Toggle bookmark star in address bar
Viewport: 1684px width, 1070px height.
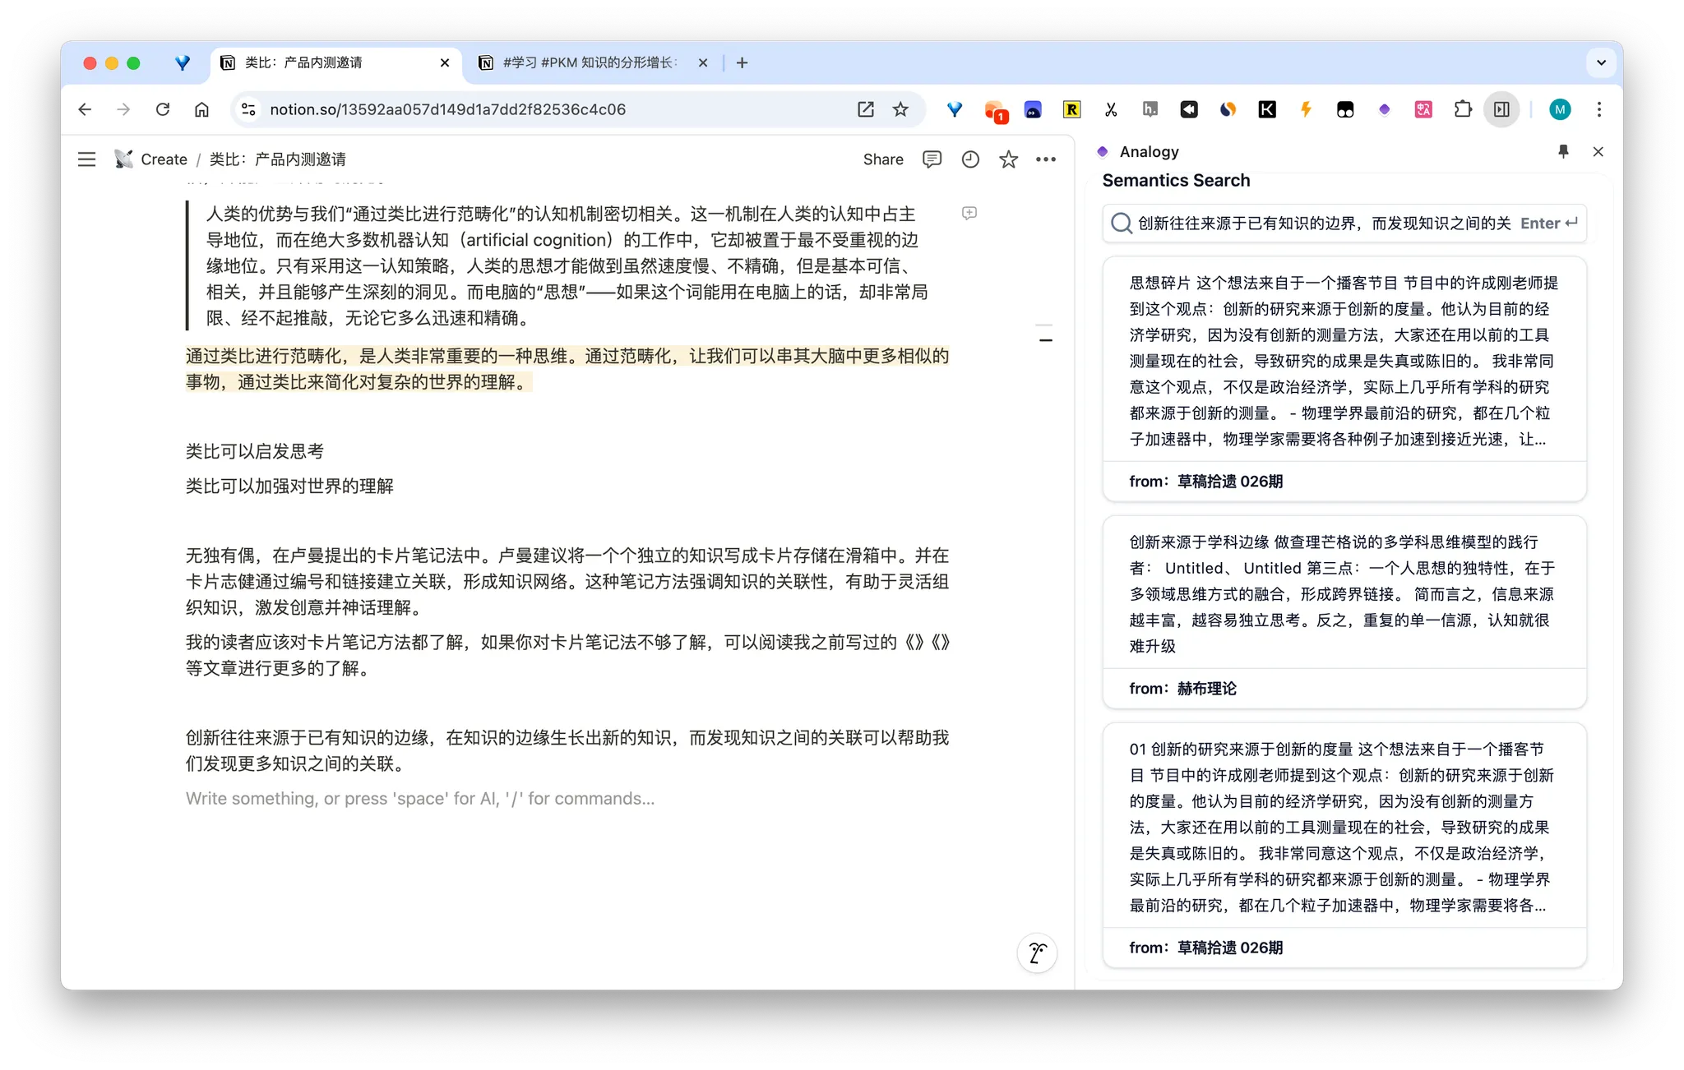900,109
